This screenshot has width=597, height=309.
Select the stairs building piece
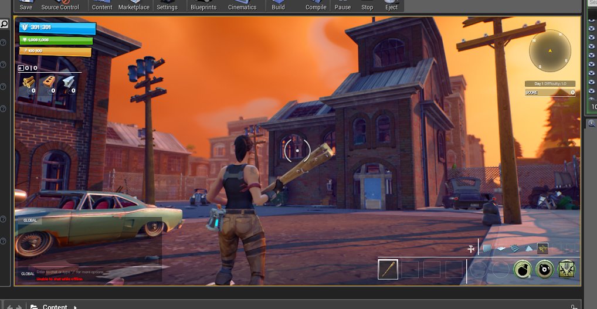515,249
